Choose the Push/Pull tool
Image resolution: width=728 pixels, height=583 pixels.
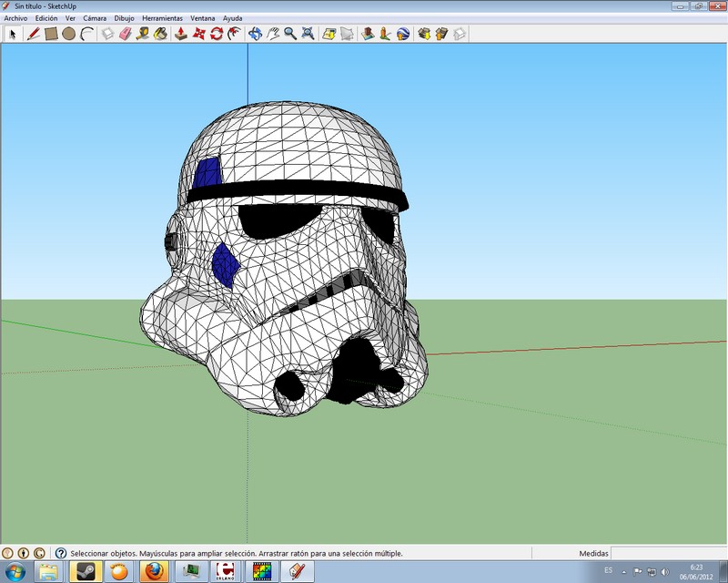pos(181,34)
